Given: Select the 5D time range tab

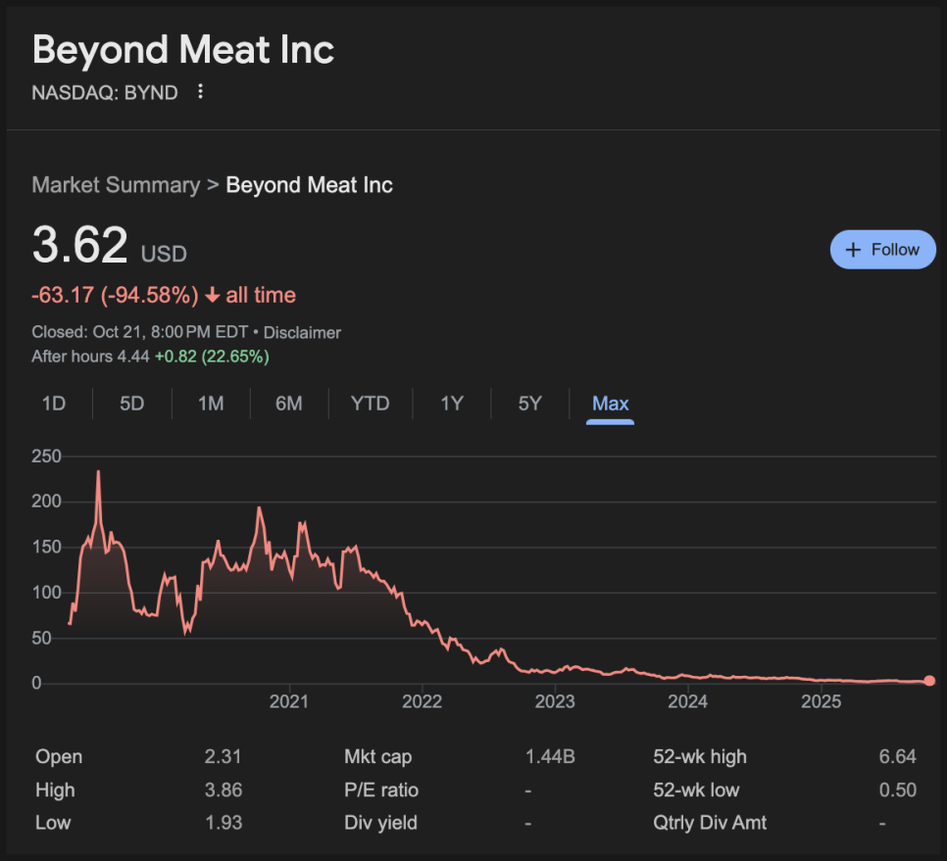Looking at the screenshot, I should pos(132,404).
